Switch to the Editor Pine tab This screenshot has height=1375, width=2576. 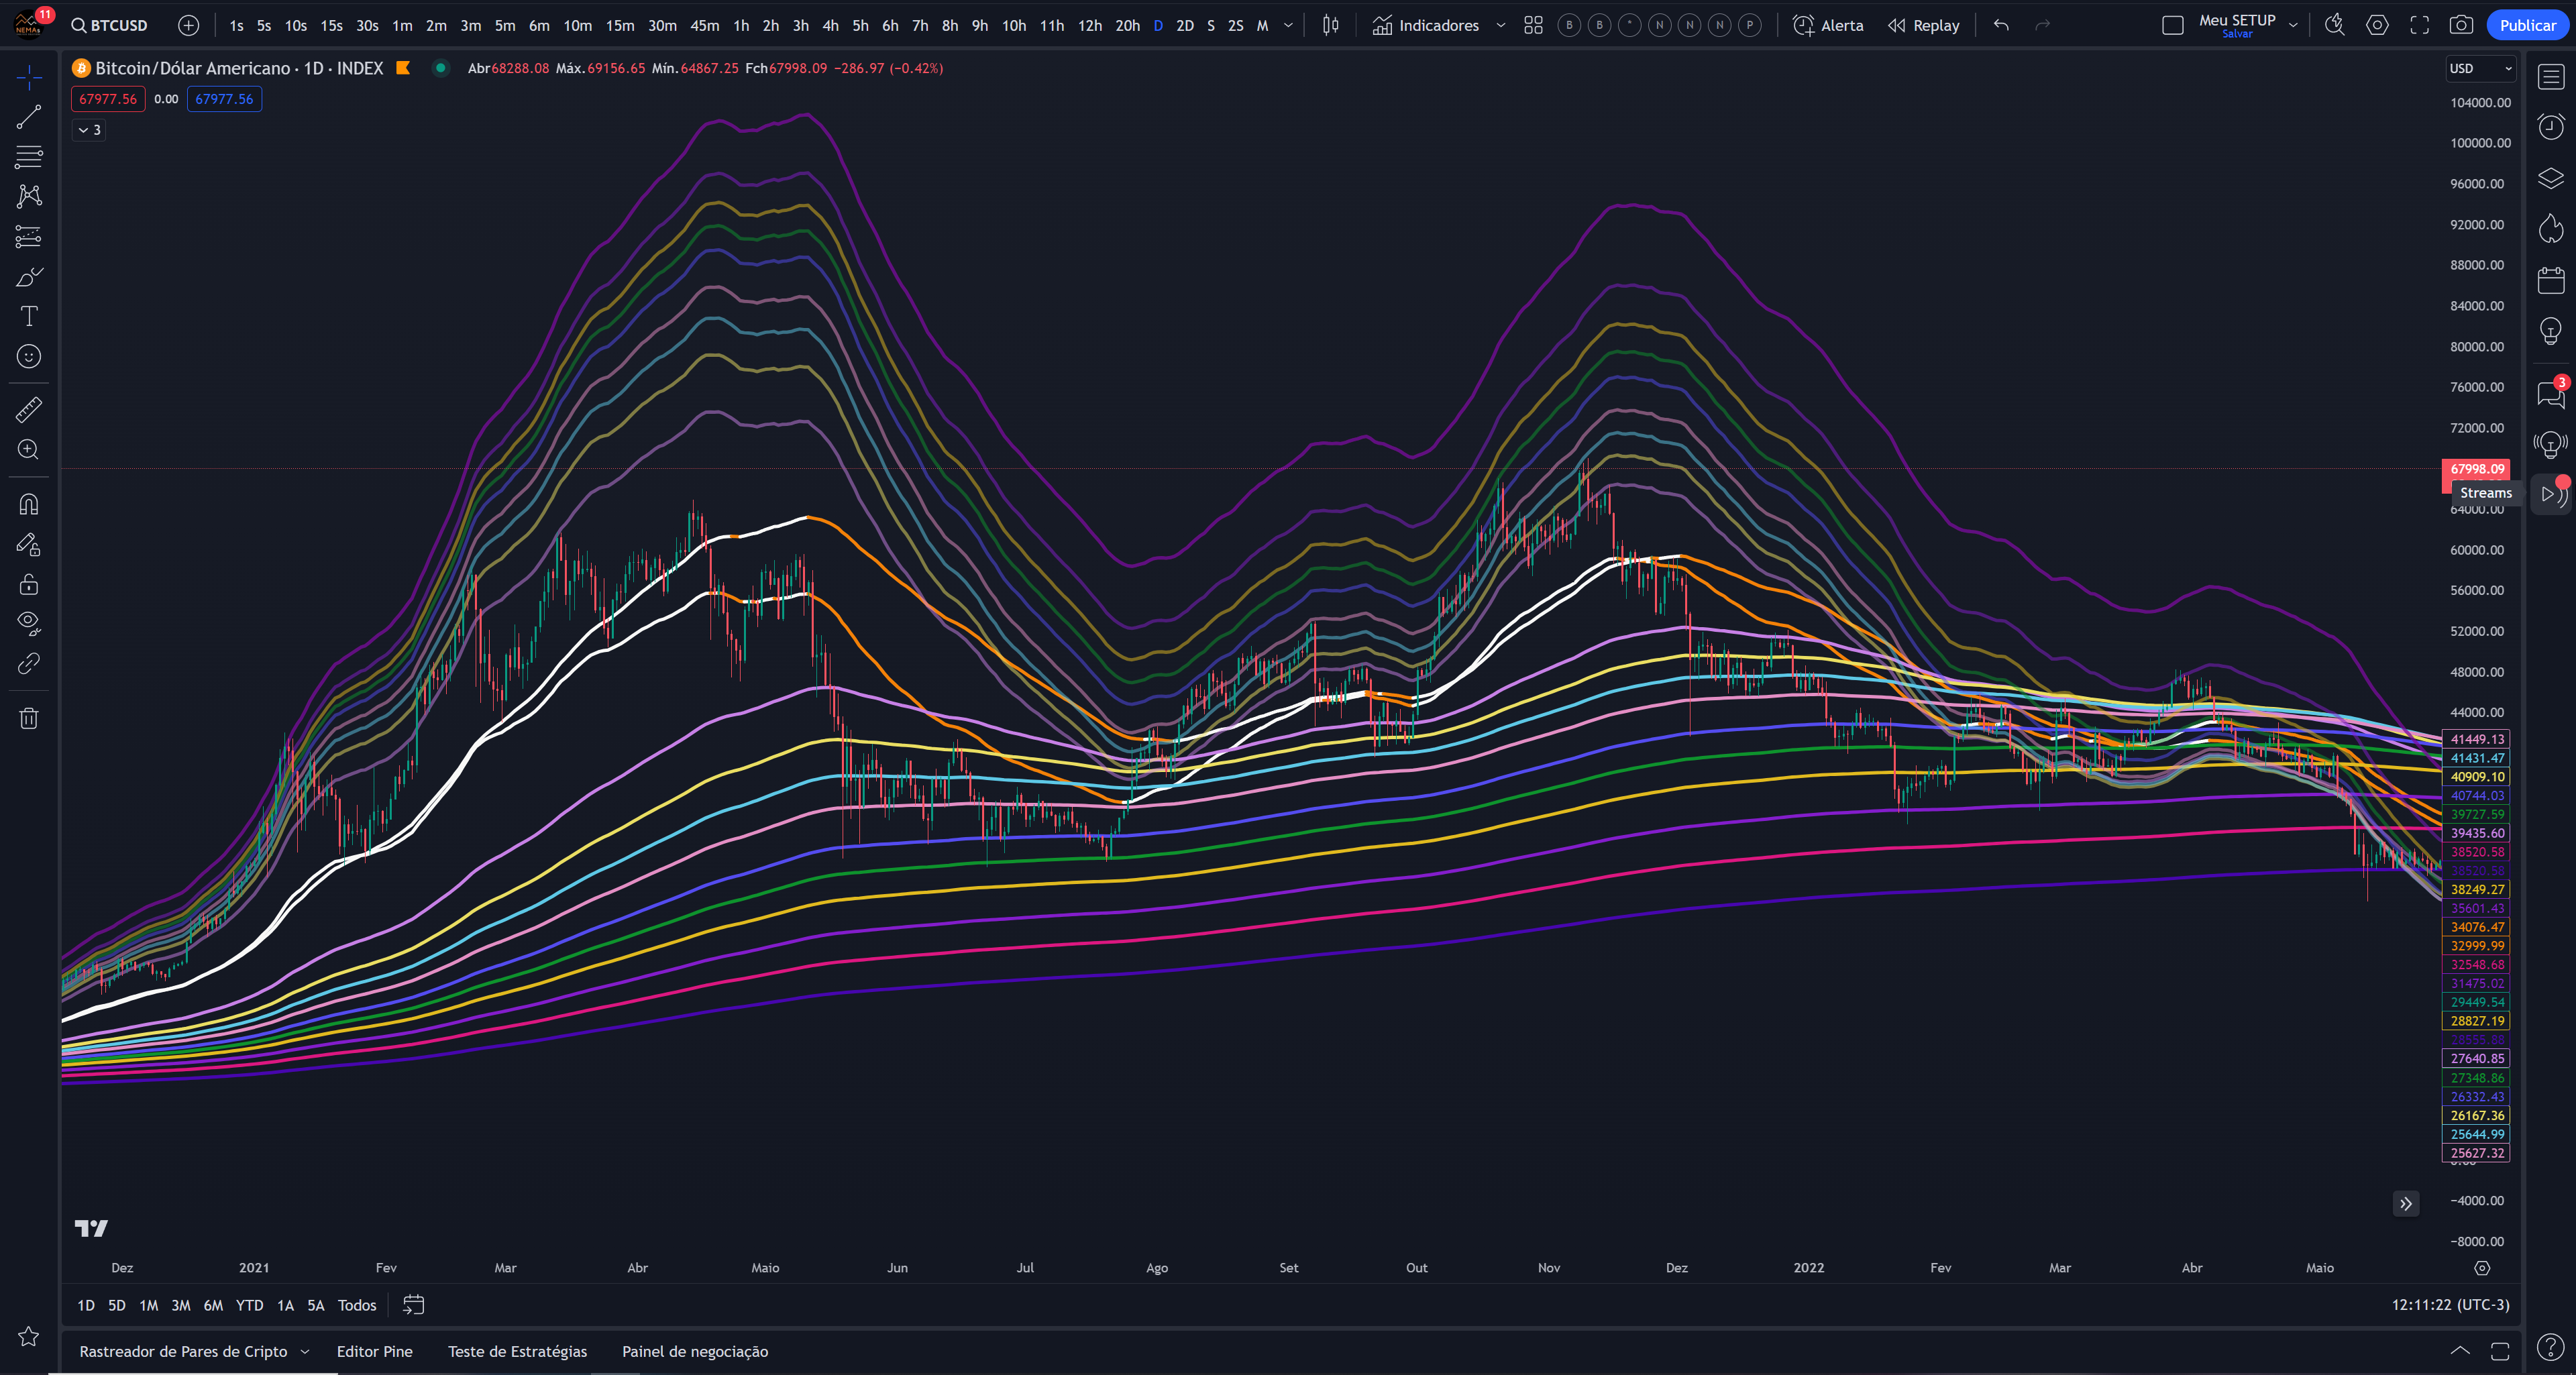374,1351
